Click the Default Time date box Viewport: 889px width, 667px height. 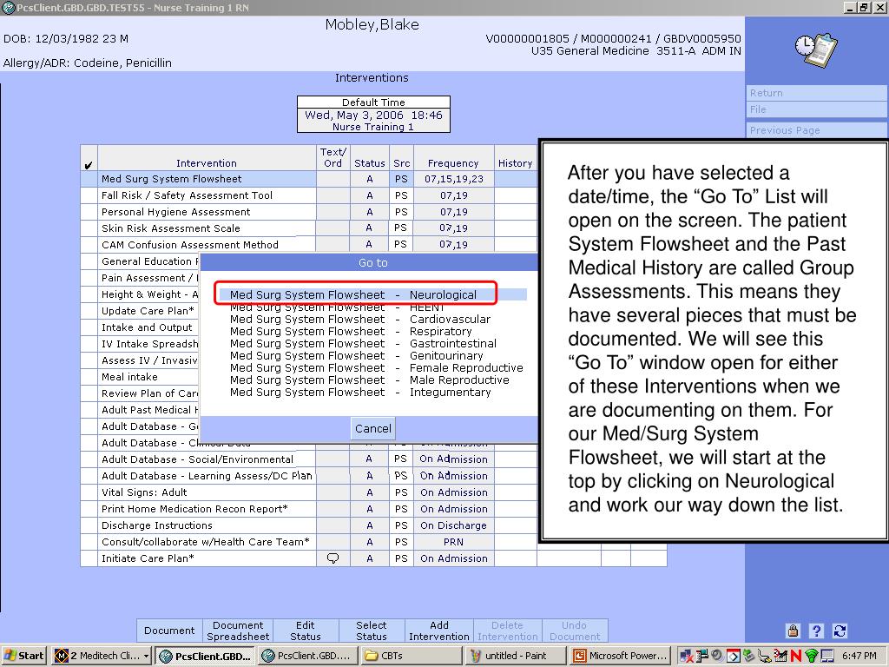tap(373, 115)
